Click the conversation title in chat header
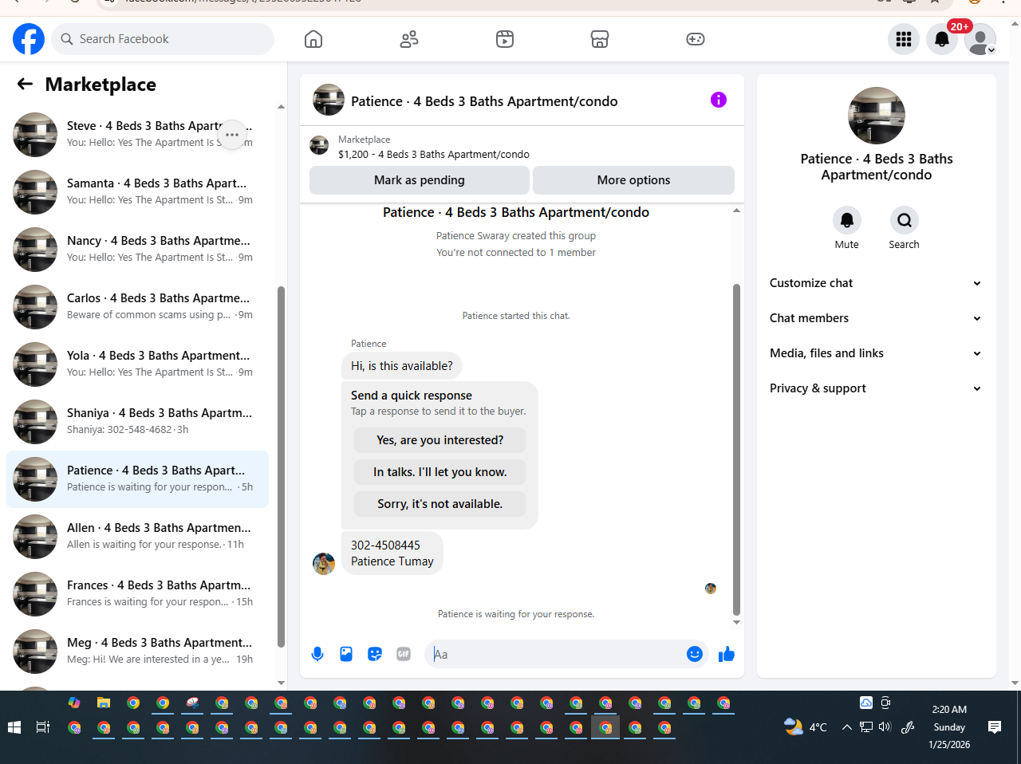 [484, 101]
